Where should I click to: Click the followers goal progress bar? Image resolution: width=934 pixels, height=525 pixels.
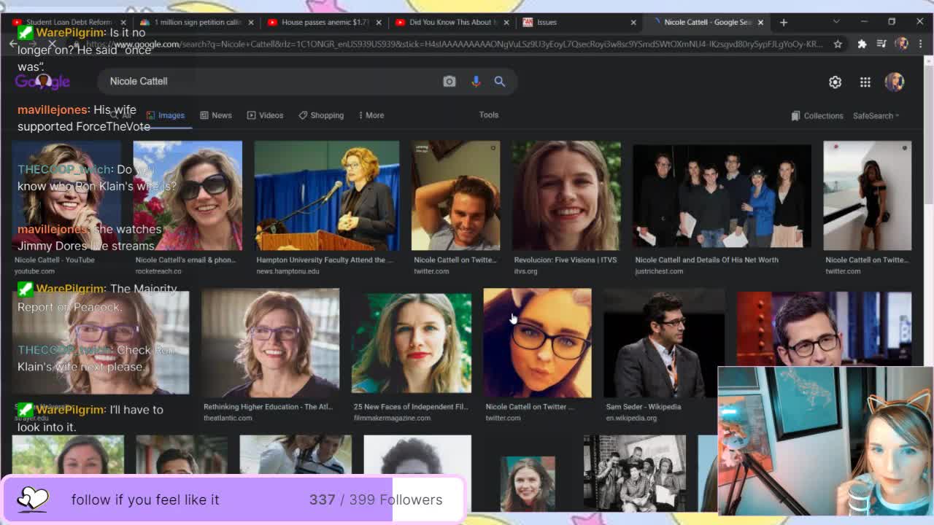(233, 499)
